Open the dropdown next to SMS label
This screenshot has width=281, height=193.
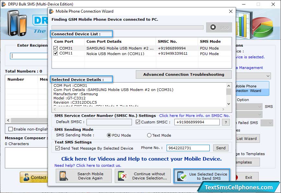249,107
